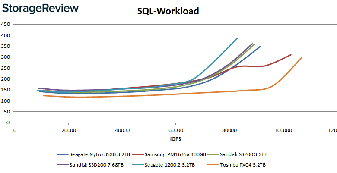Viewport: 337px width, 173px height.
Task: Click the 100 y-axis label
Action: (5, 101)
